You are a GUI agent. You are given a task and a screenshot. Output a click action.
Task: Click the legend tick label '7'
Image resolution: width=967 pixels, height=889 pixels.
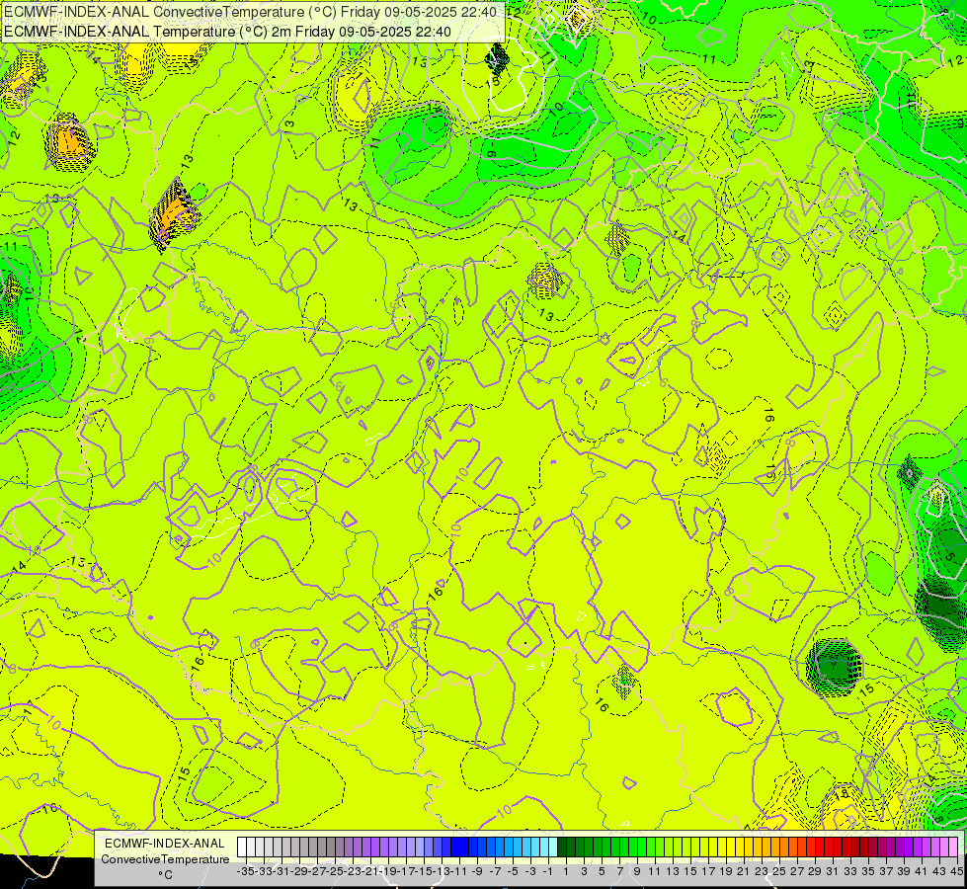pyautogui.click(x=619, y=871)
